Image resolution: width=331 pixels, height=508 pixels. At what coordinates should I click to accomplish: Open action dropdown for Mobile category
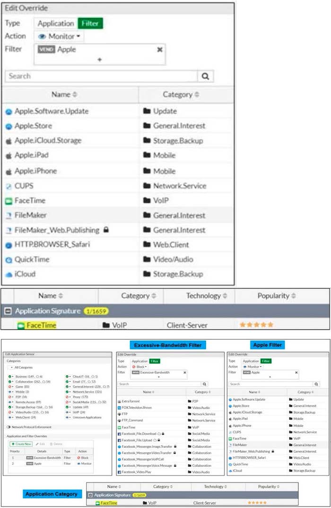coord(11,392)
